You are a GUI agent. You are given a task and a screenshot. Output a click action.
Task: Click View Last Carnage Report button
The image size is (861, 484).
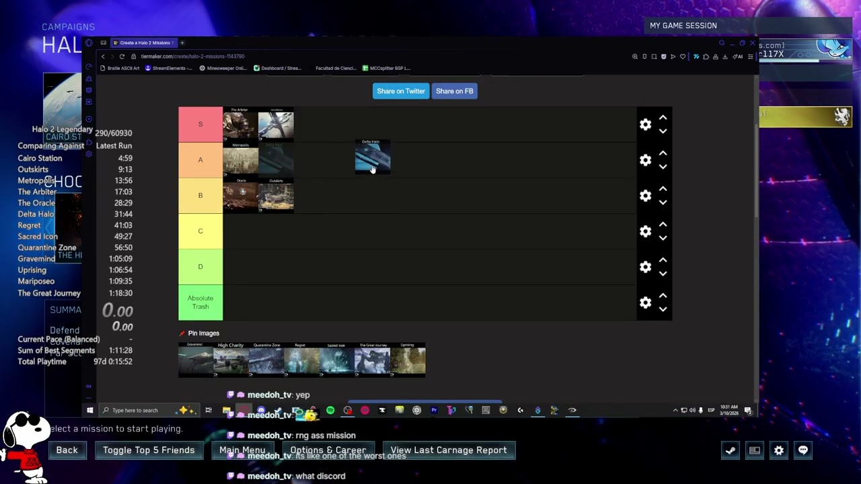coord(449,450)
